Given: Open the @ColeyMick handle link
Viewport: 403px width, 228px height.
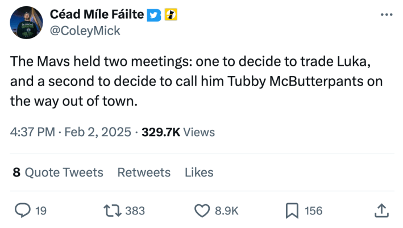Looking at the screenshot, I should click(x=85, y=31).
